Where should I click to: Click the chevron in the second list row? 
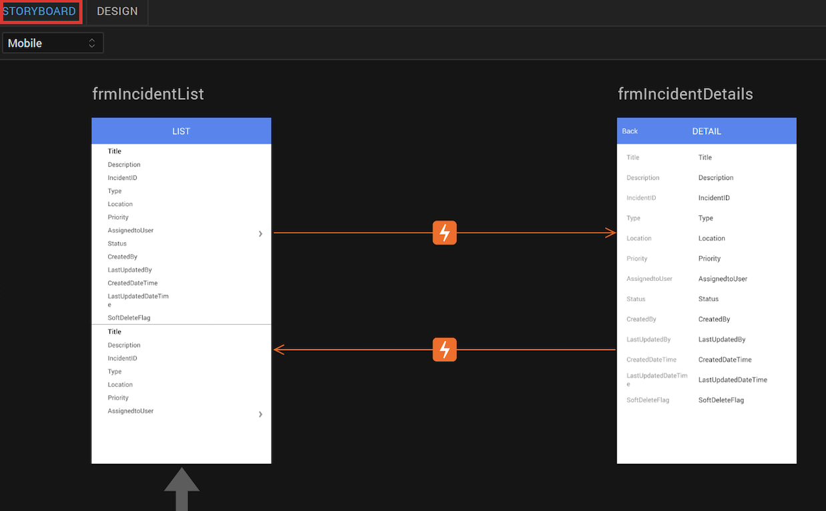[260, 414]
